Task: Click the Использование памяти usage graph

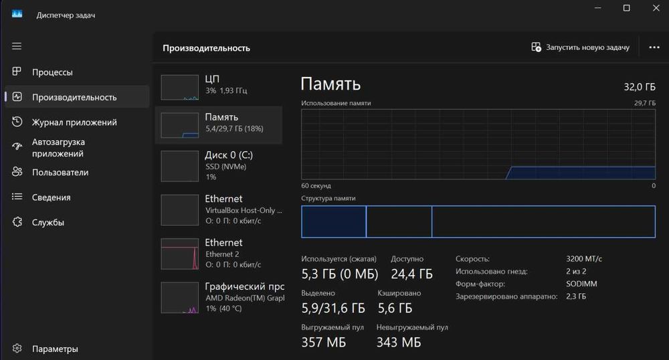Action: [478, 144]
